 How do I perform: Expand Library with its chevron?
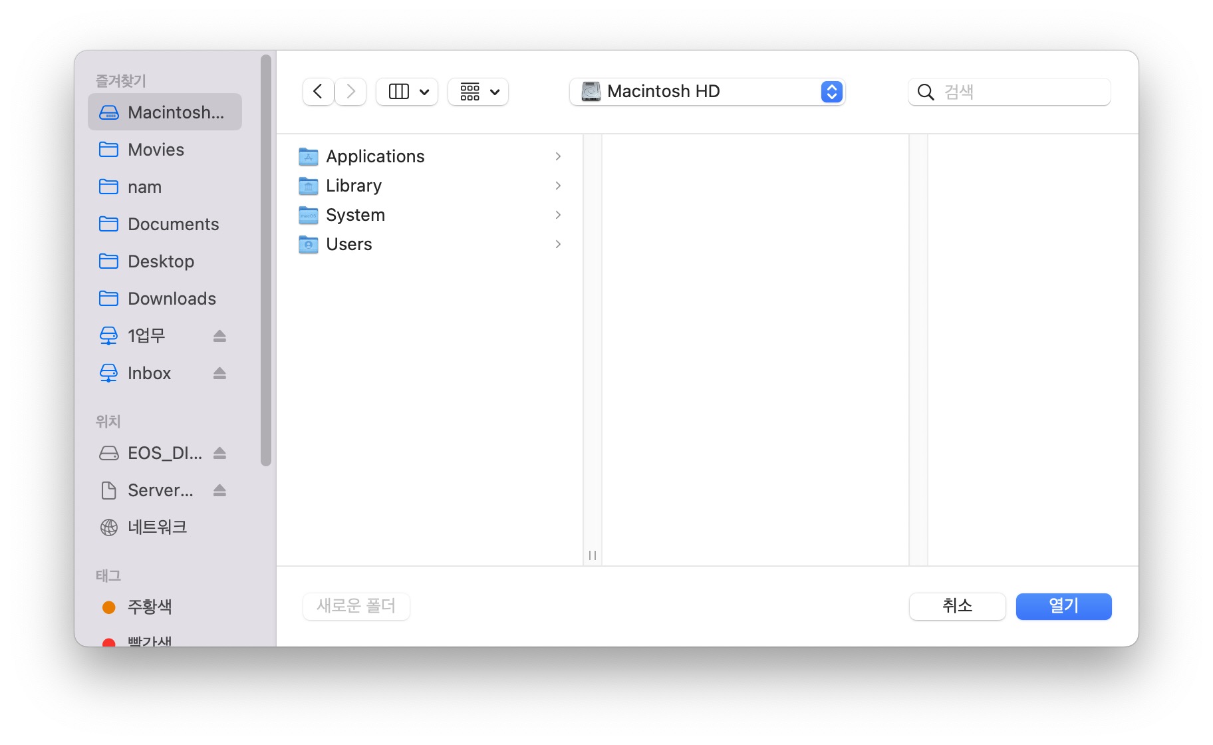[x=558, y=186]
